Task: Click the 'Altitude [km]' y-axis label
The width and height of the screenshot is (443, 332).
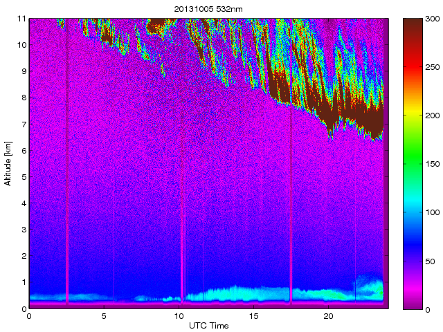Action: pos(8,163)
